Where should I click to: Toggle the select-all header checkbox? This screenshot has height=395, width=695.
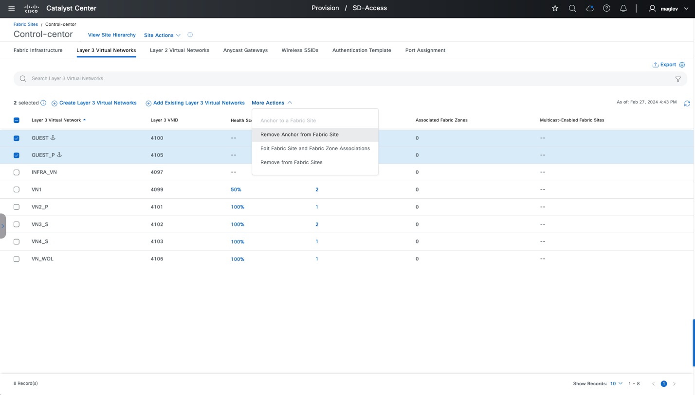click(17, 120)
